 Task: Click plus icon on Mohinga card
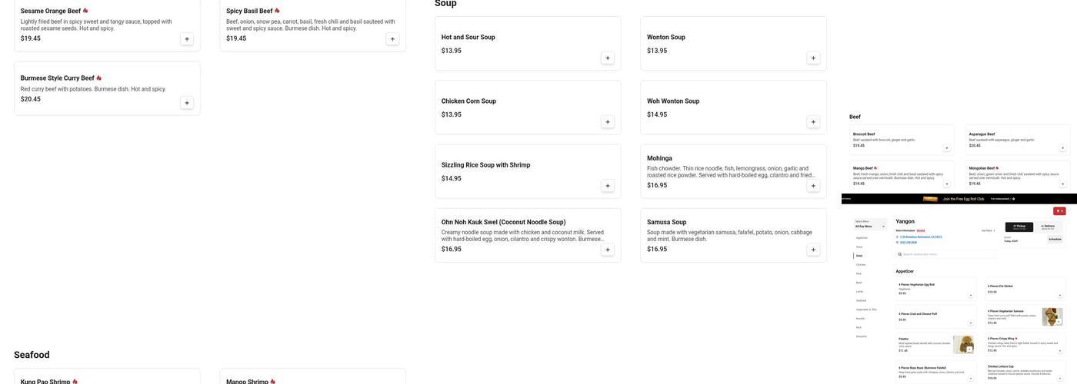tap(813, 186)
